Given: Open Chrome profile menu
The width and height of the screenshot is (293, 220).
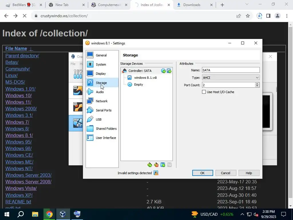Looking at the screenshot, I should pyautogui.click(x=278, y=16).
